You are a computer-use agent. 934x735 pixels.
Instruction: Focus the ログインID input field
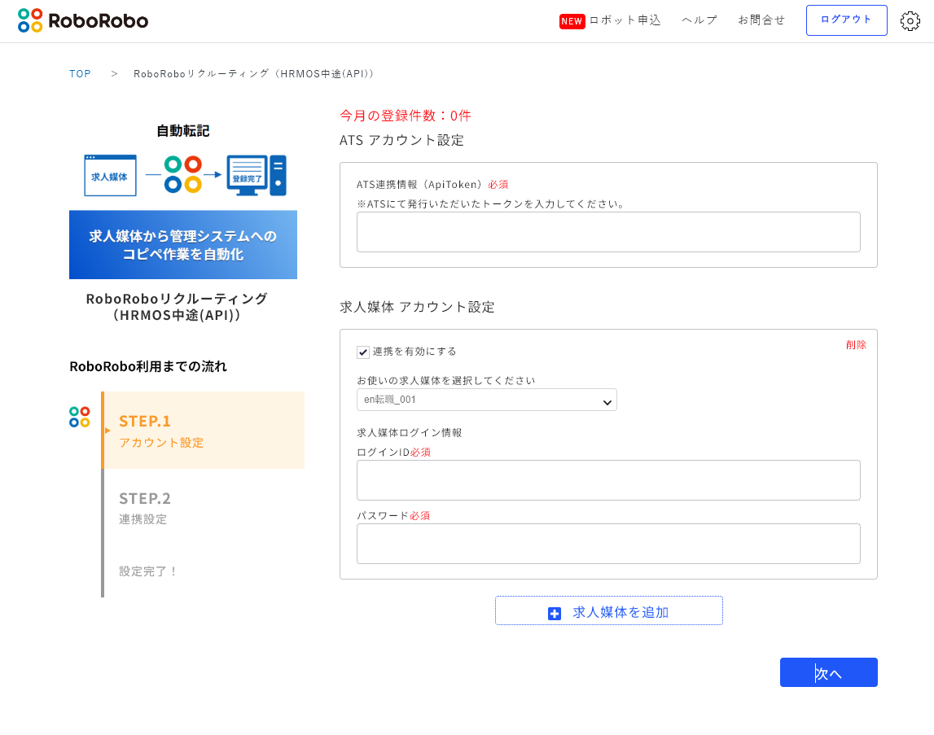click(x=608, y=480)
